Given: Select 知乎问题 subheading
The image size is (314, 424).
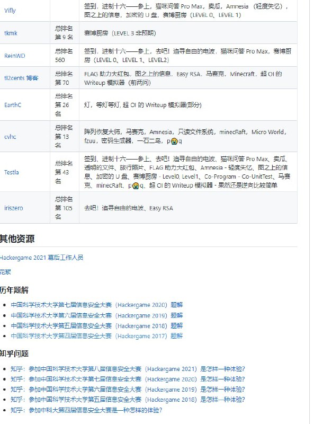Looking at the screenshot, I should click(x=14, y=354).
